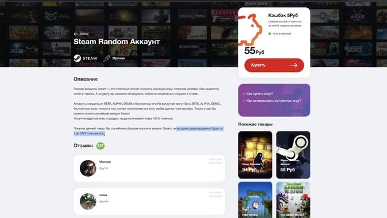Click Саша's reviewer avatar
Screen dimensions: 387x218
point(88,202)
